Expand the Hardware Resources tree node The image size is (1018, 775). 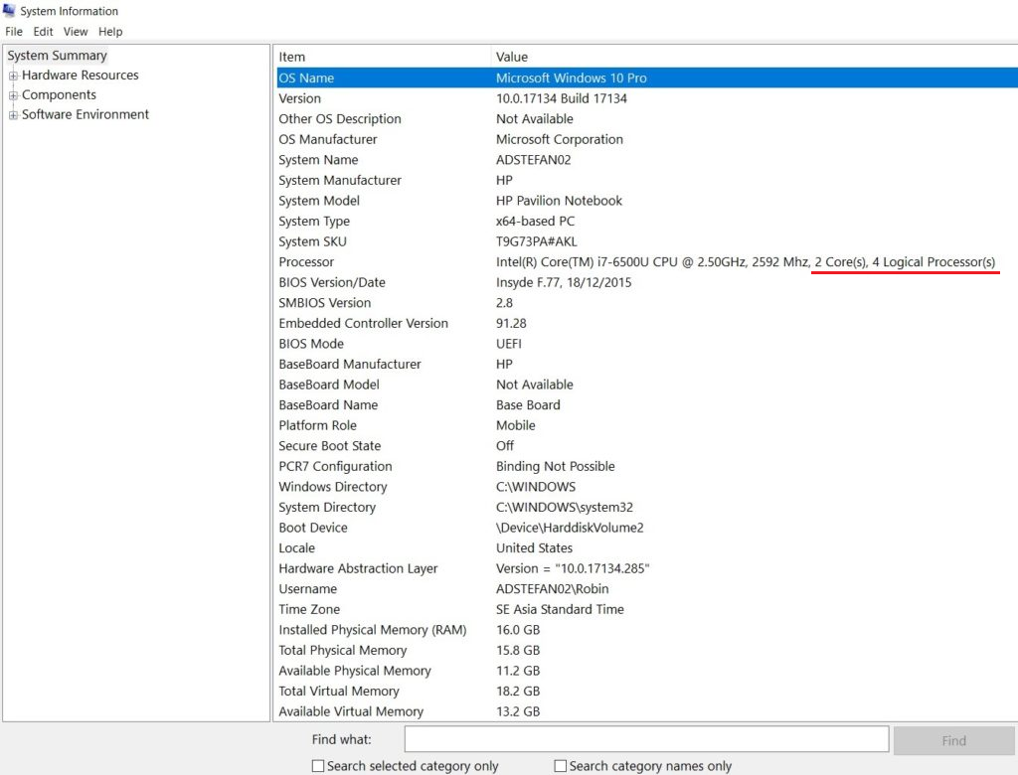pos(11,75)
